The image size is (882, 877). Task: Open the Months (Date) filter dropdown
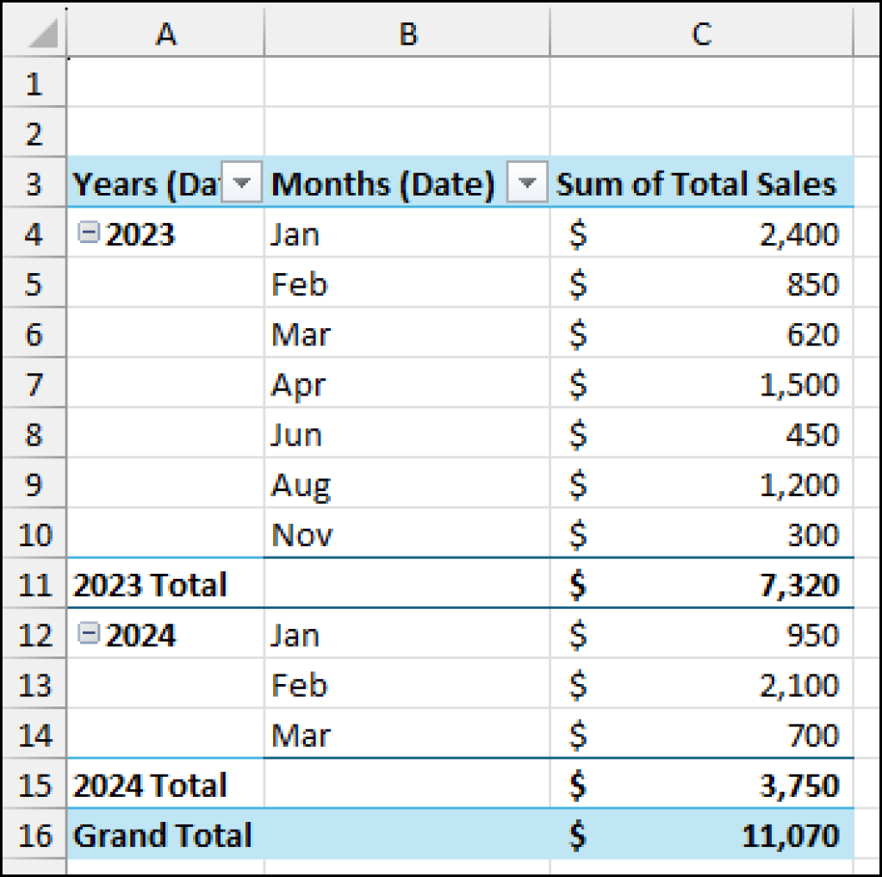(x=526, y=183)
